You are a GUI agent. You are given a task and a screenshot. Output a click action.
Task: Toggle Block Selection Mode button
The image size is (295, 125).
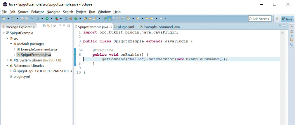point(119,18)
